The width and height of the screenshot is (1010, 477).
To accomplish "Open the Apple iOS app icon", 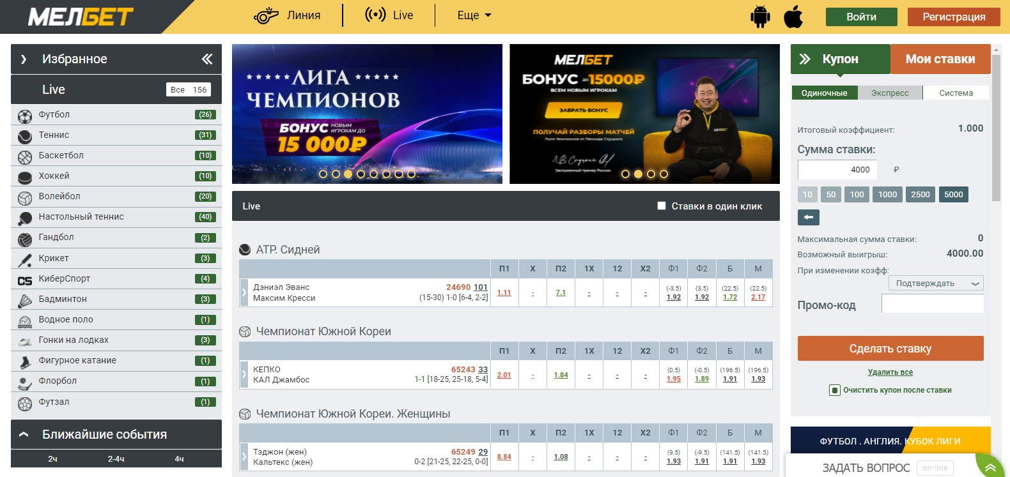I will point(793,17).
